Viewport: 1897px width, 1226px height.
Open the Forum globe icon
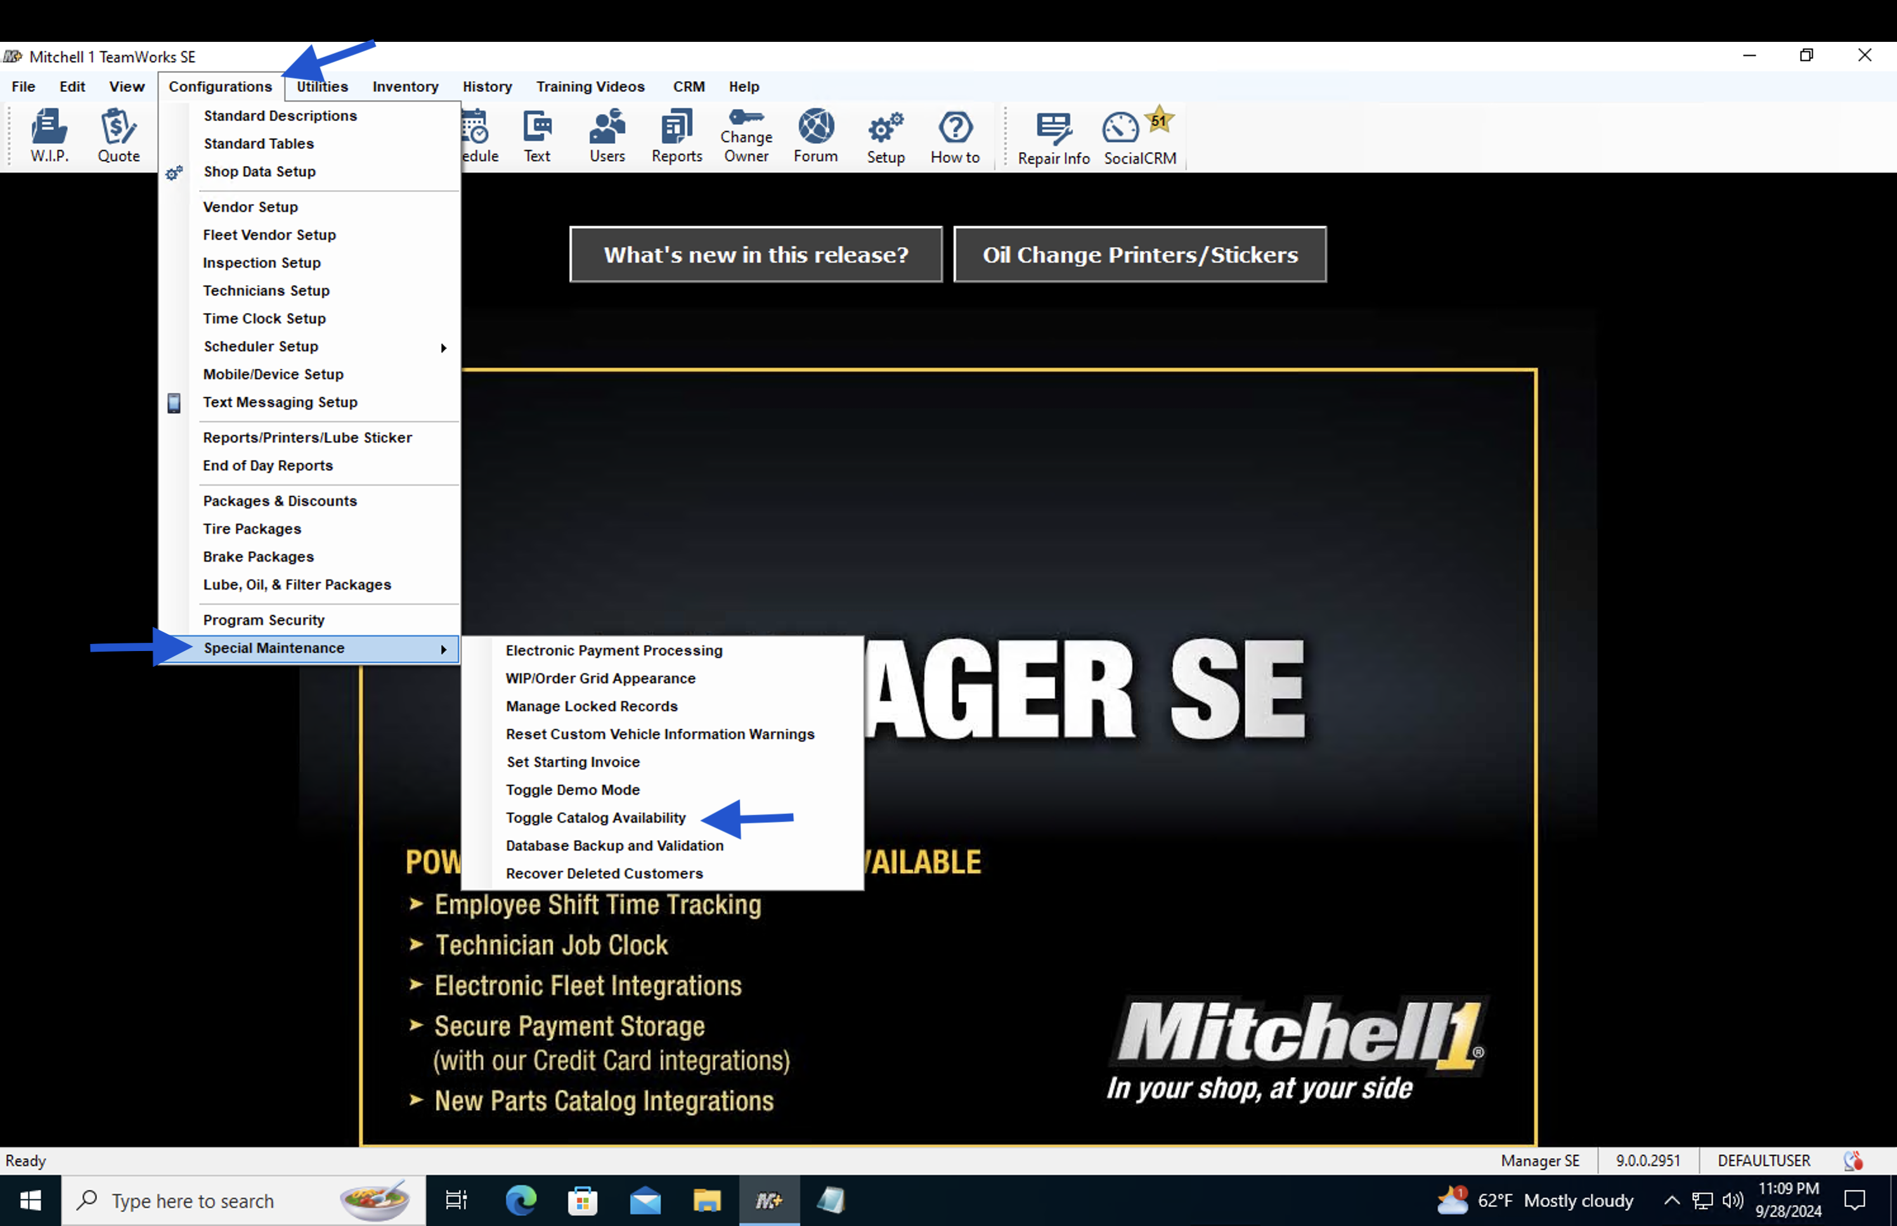(x=816, y=136)
